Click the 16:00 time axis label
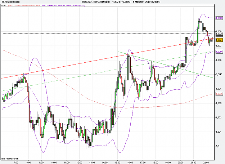 [130, 163]
